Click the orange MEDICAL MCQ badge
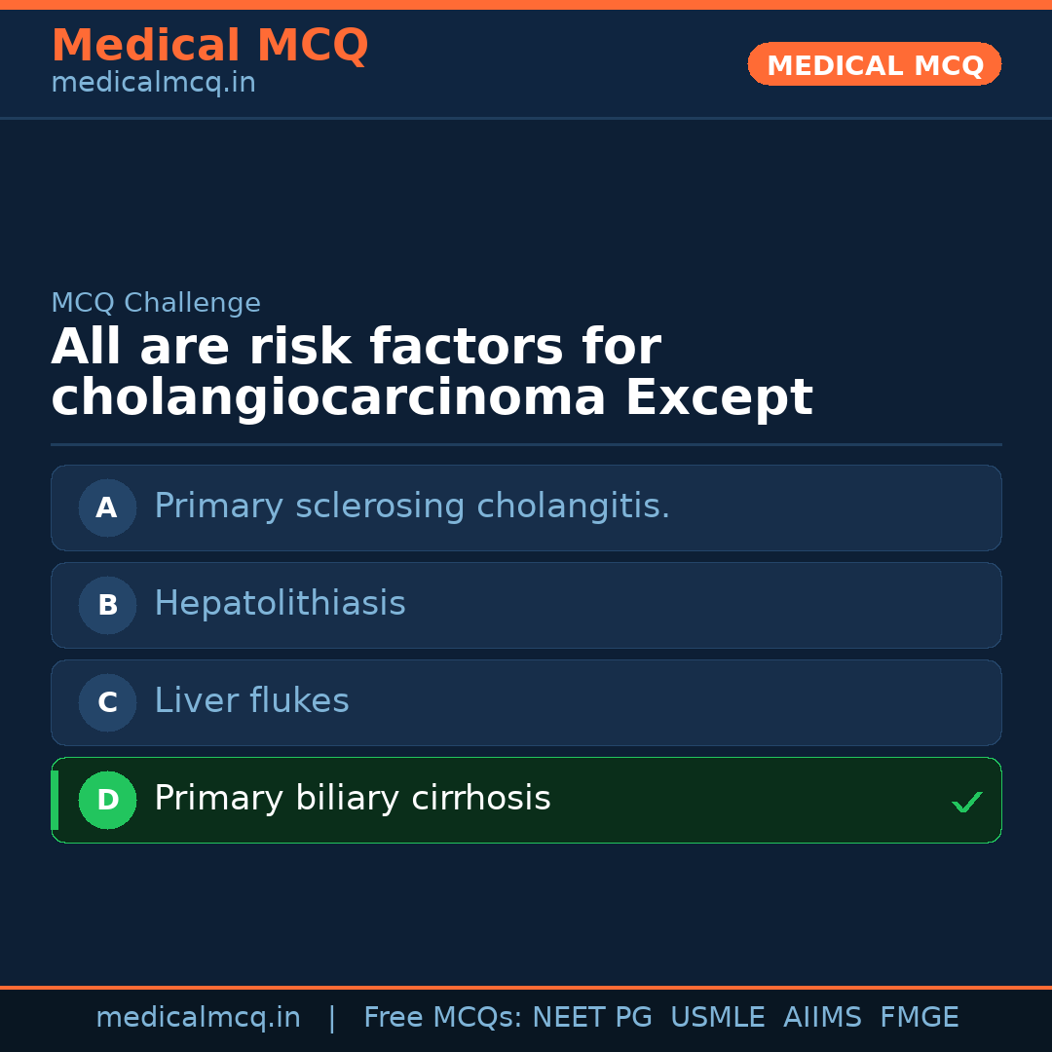 (x=874, y=65)
